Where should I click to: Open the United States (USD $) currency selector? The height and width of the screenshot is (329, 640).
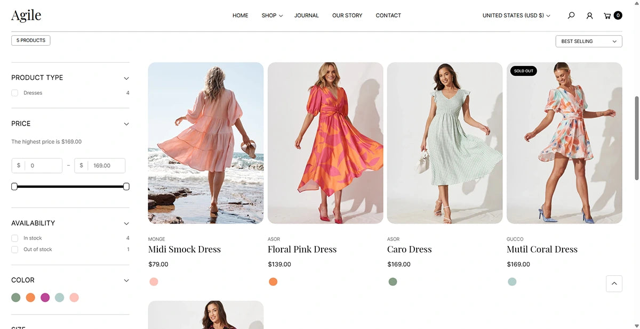coord(516,15)
